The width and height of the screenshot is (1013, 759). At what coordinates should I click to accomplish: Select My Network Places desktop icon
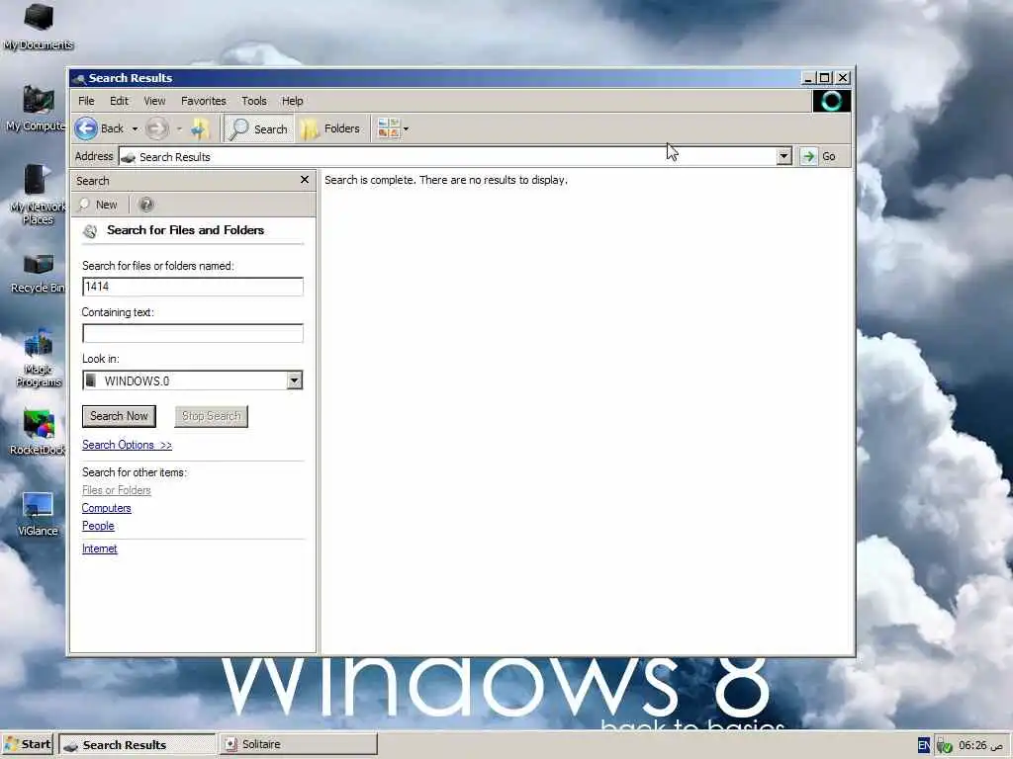pos(38,194)
